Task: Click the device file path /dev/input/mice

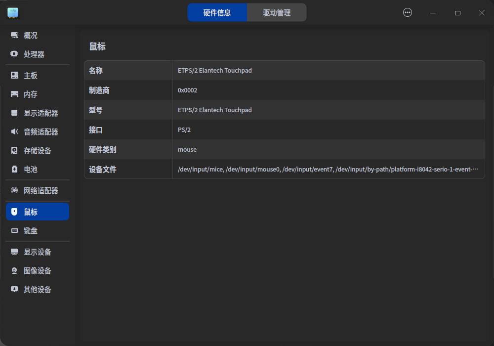Action: (x=201, y=170)
